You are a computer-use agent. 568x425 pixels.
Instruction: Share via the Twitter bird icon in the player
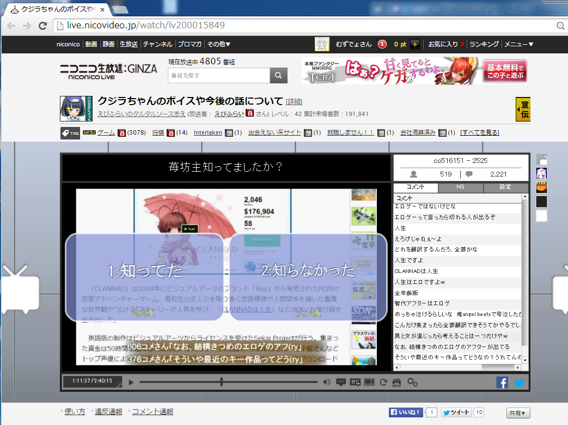tap(519, 382)
